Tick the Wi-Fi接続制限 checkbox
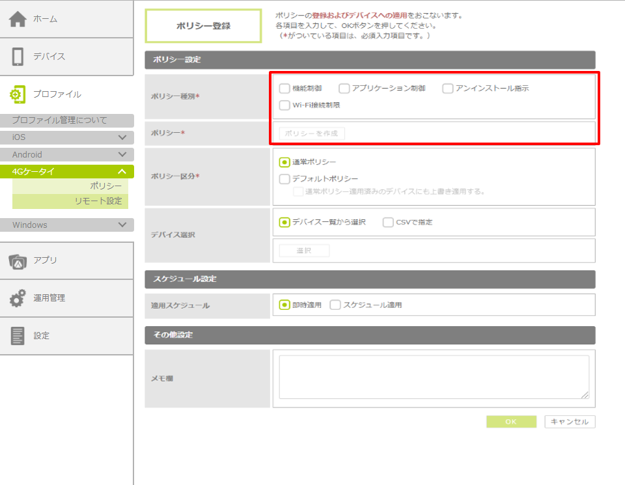The width and height of the screenshot is (625, 485). (x=285, y=105)
